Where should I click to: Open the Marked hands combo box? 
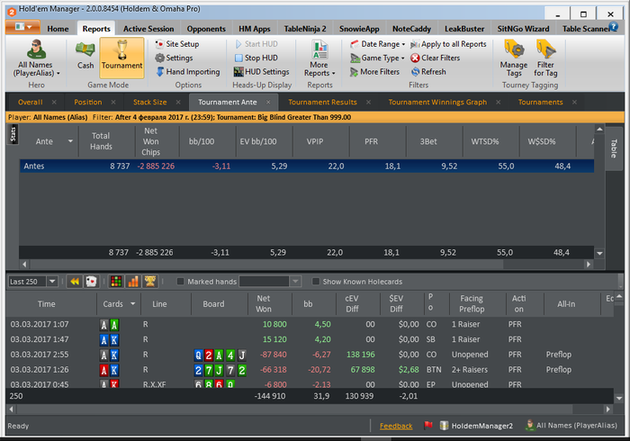(270, 282)
